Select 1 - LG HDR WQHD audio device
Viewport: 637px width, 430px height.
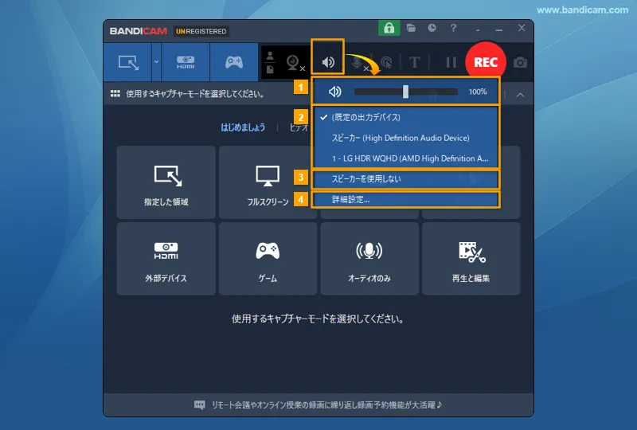coord(405,158)
